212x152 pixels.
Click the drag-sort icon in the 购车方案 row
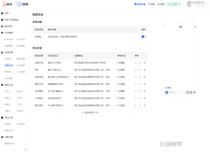136,84
